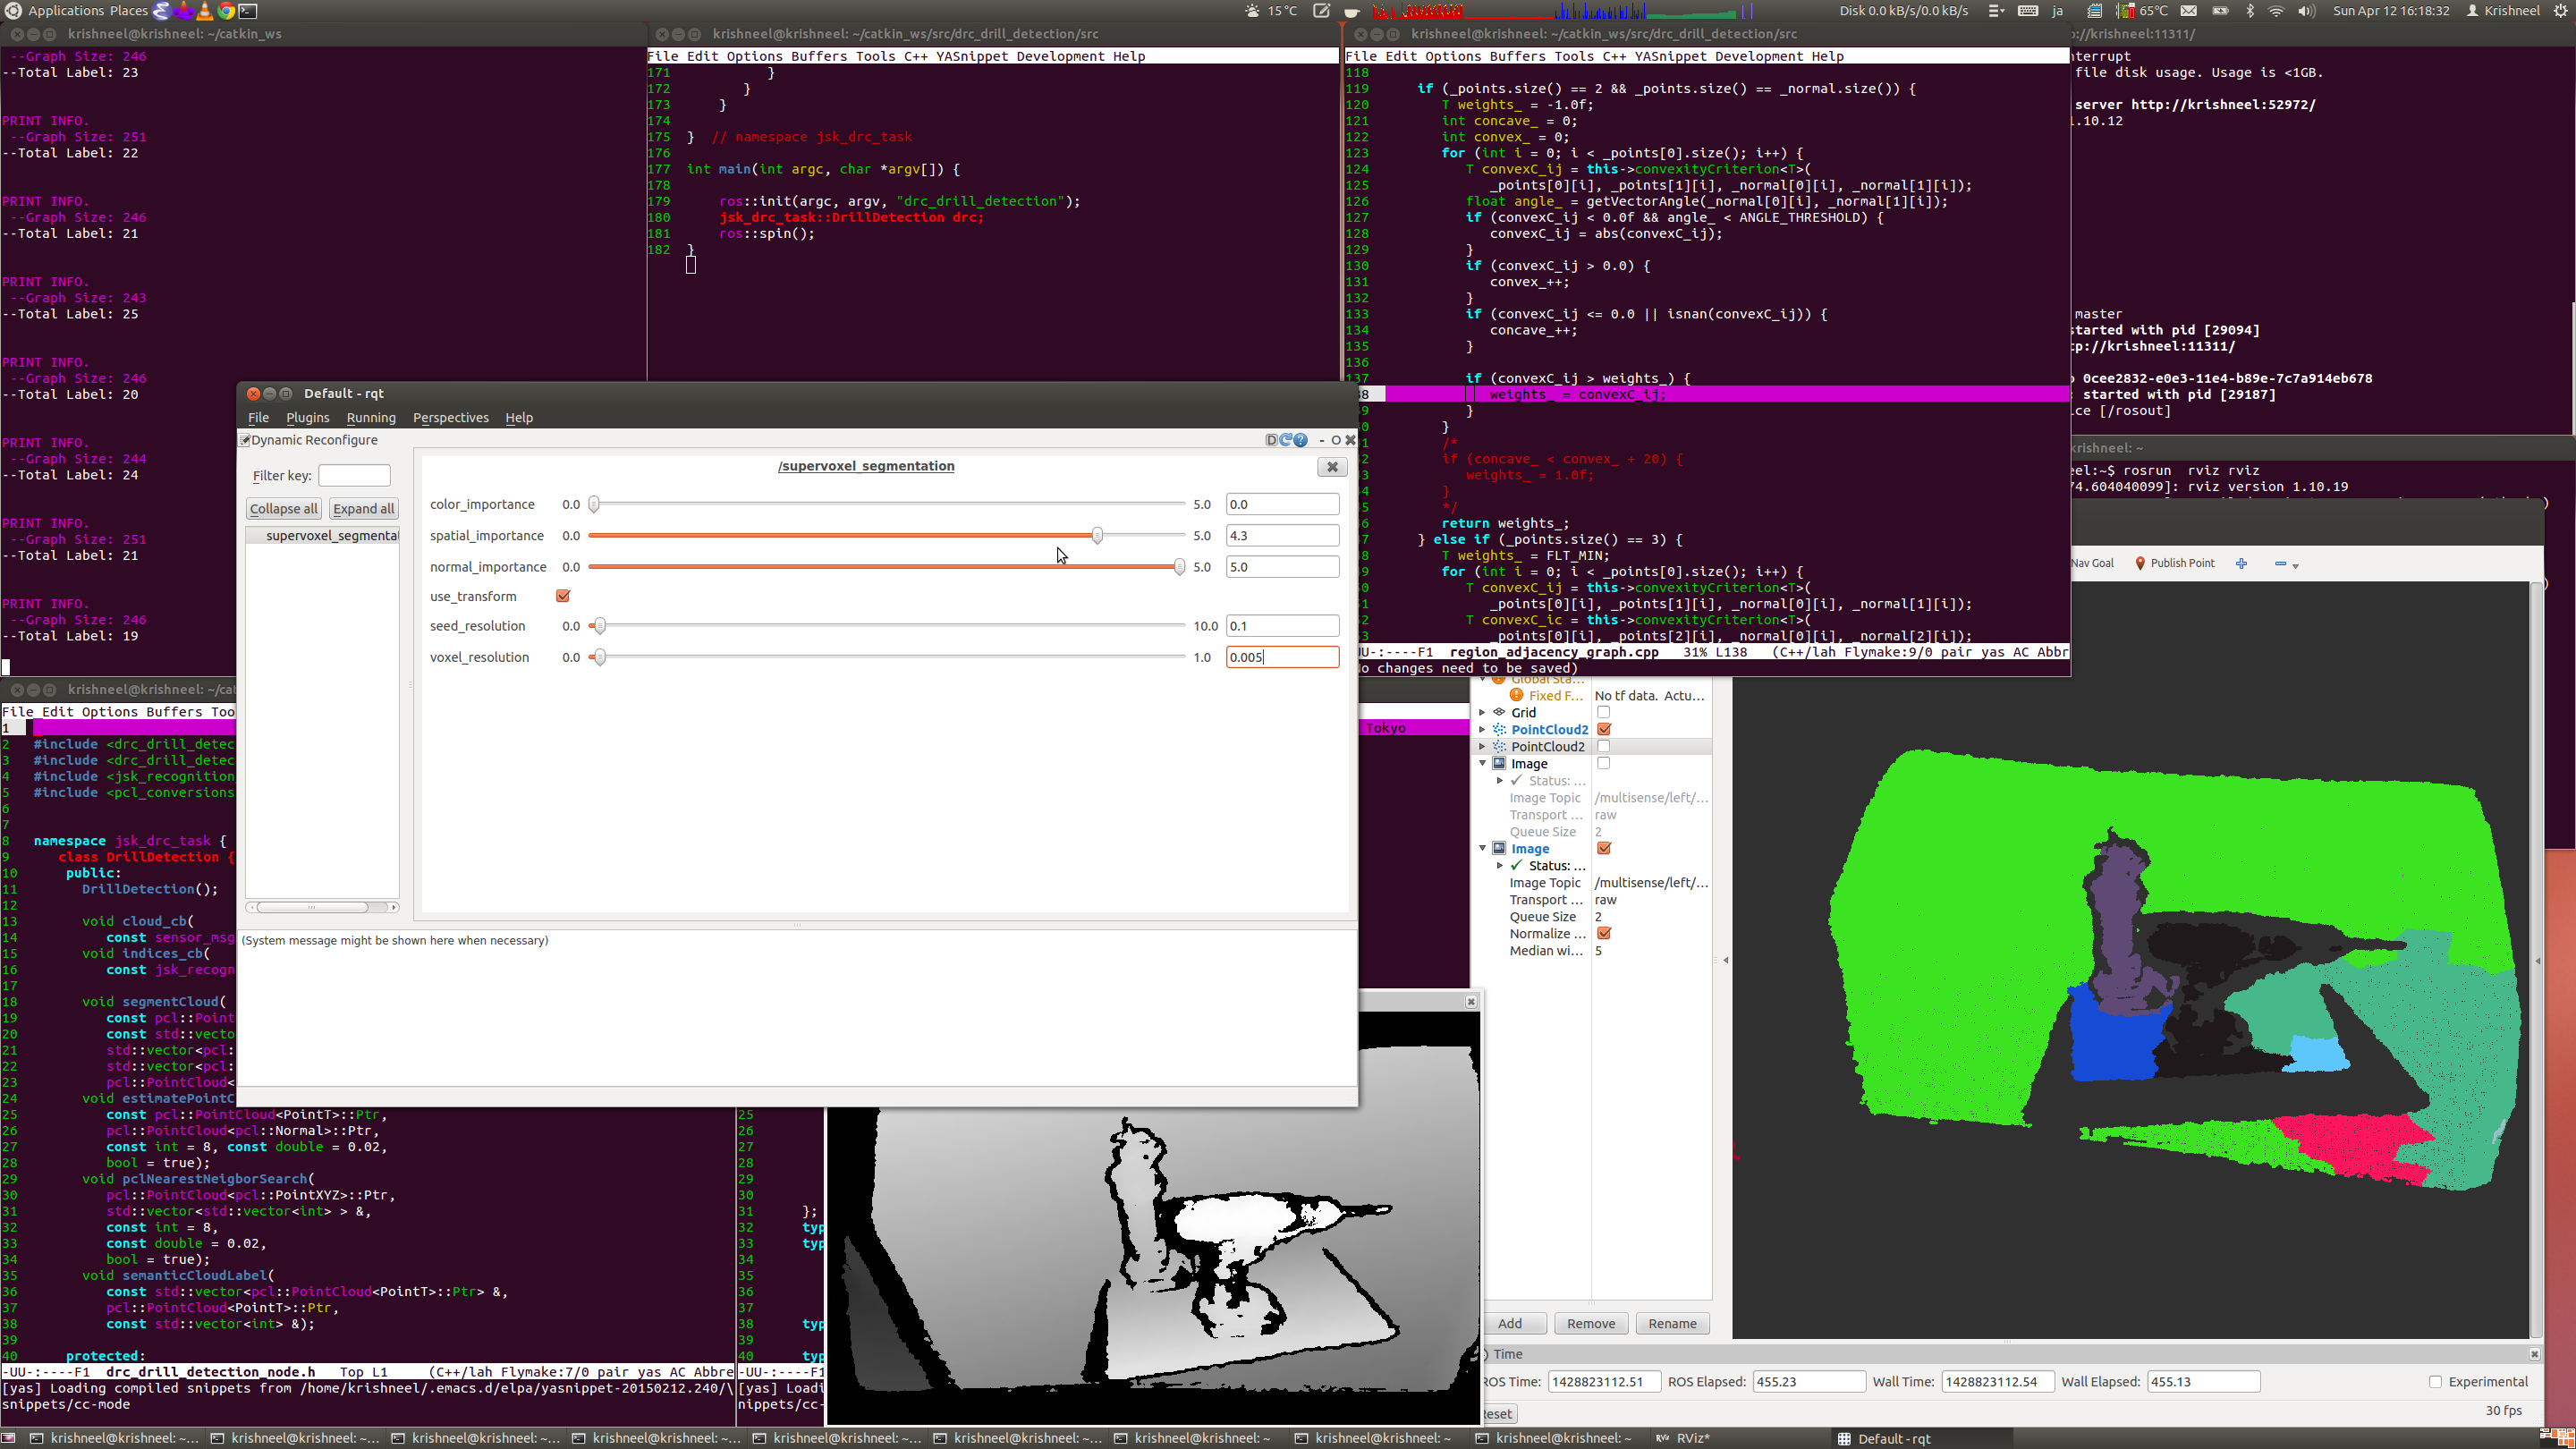2576x1449 pixels.
Task: Open dropdown arrow next to RViz minus tool
Action: pyautogui.click(x=2295, y=566)
